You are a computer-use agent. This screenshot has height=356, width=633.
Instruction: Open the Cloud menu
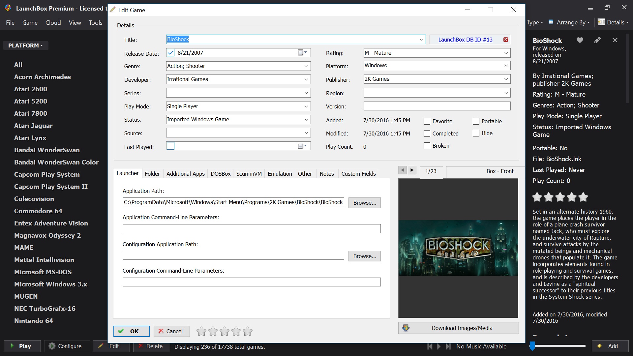(53, 23)
